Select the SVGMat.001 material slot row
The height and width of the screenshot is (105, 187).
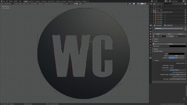[168, 29]
